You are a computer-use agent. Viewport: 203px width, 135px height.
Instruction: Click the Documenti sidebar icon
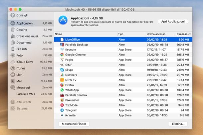point(13,42)
